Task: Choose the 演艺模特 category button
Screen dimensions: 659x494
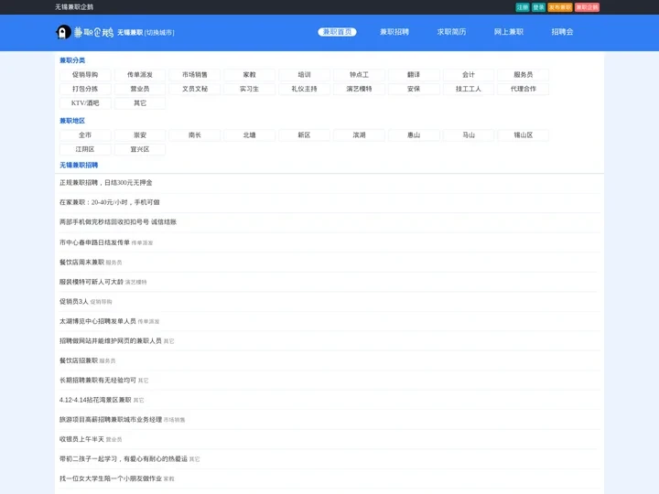Action: [x=359, y=89]
